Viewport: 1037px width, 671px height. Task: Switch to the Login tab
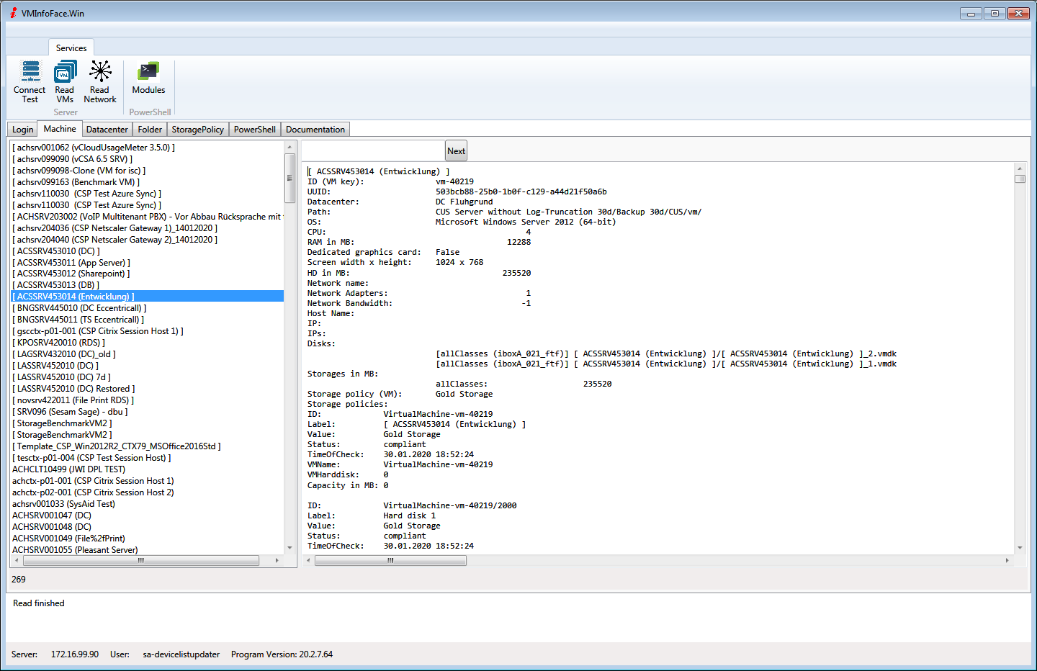(22, 130)
